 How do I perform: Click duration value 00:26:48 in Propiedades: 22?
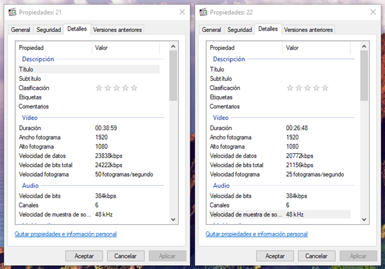tap(297, 128)
